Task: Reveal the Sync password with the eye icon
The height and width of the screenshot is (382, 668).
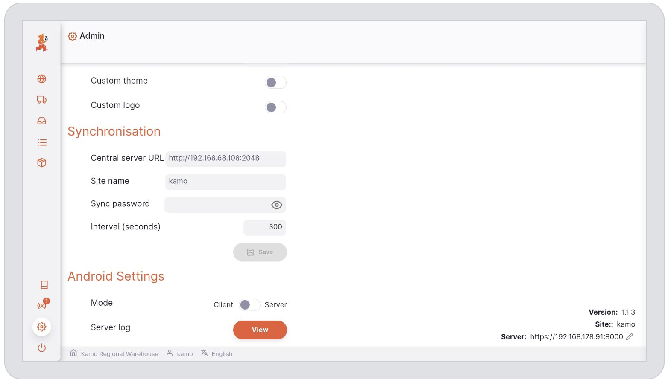Action: click(276, 205)
